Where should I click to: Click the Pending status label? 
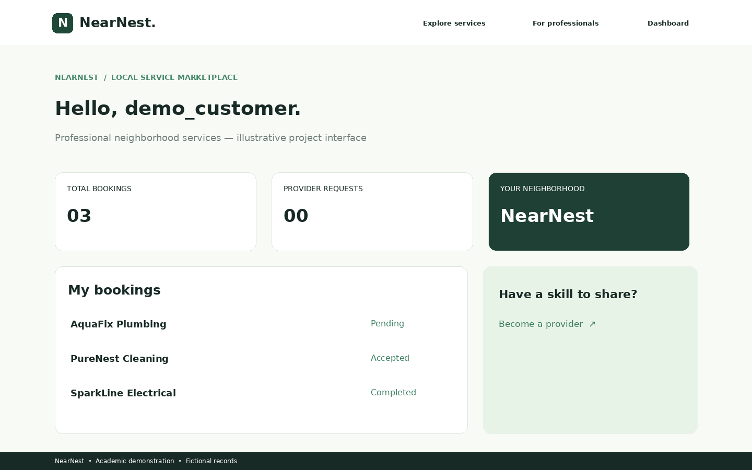tap(387, 323)
